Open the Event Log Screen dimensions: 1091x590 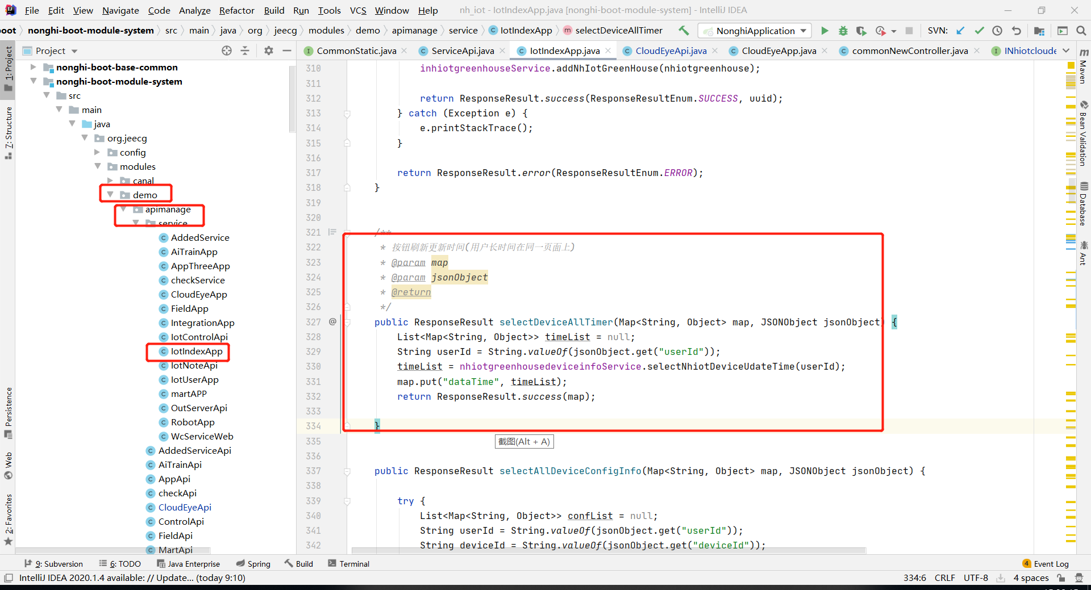(1046, 563)
